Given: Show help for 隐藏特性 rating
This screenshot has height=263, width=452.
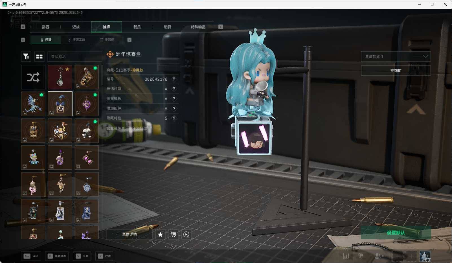Looking at the screenshot, I should point(174,118).
